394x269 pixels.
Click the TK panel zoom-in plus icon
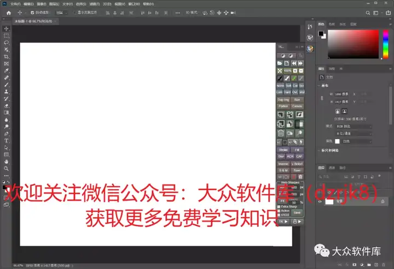[295, 71]
